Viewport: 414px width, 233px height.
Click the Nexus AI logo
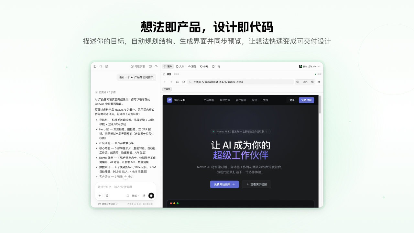coord(176,100)
